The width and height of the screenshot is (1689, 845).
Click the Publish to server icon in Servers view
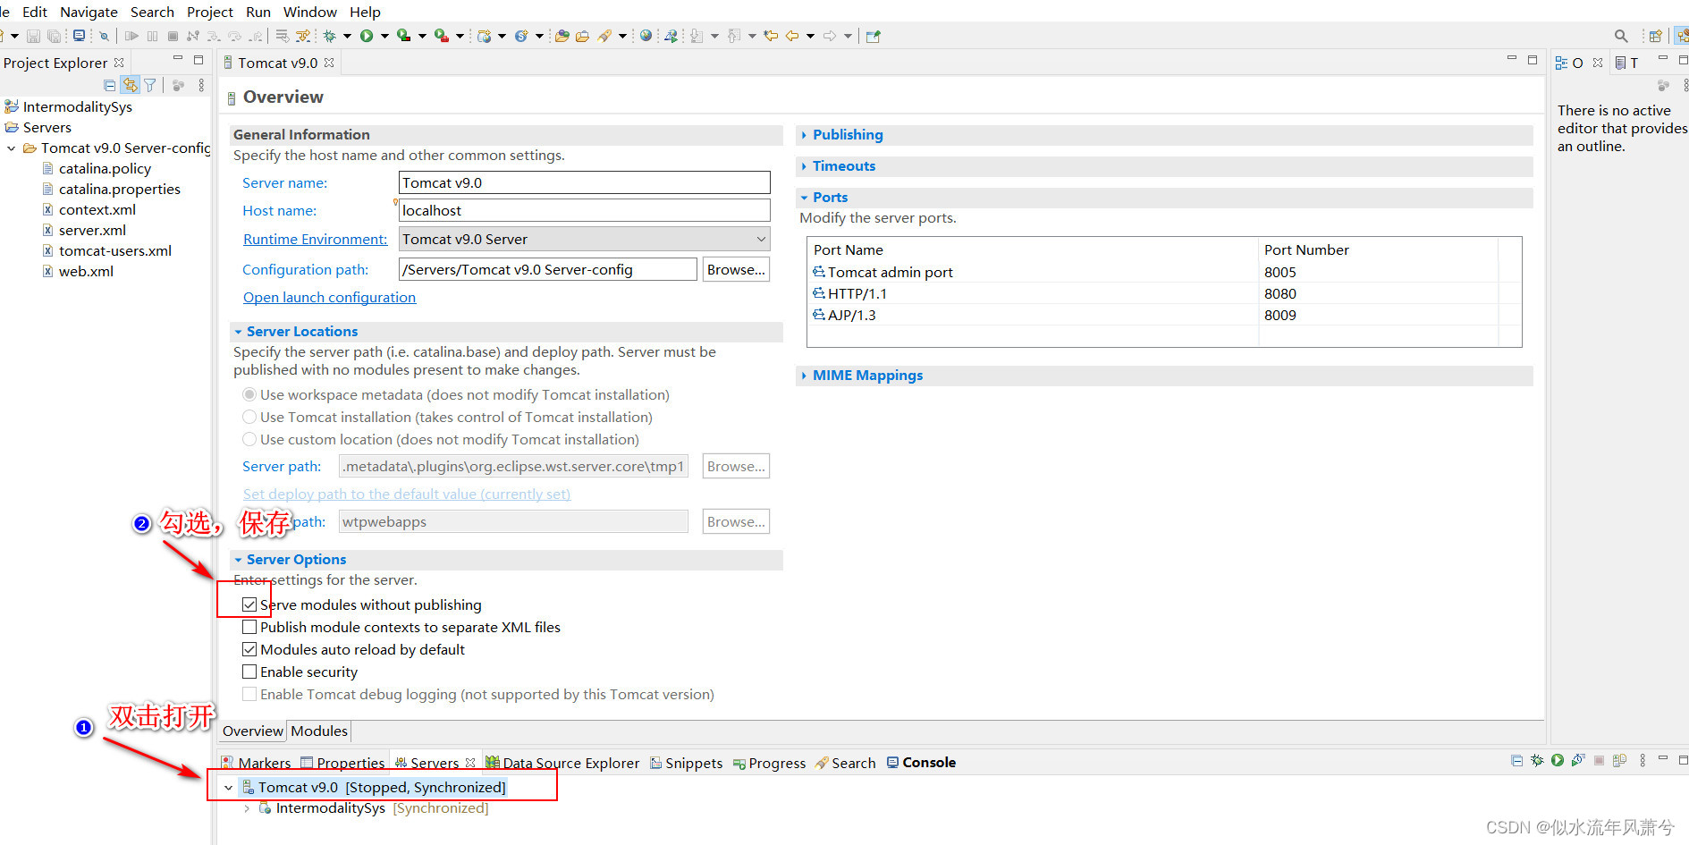click(x=1619, y=760)
